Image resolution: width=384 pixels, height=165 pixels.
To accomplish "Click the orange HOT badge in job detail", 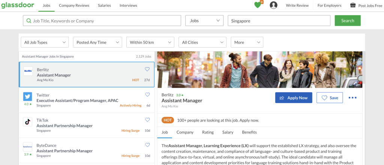I will (x=168, y=120).
